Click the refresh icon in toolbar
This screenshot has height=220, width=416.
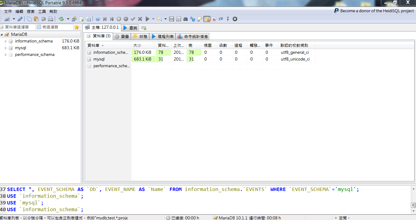61,19
